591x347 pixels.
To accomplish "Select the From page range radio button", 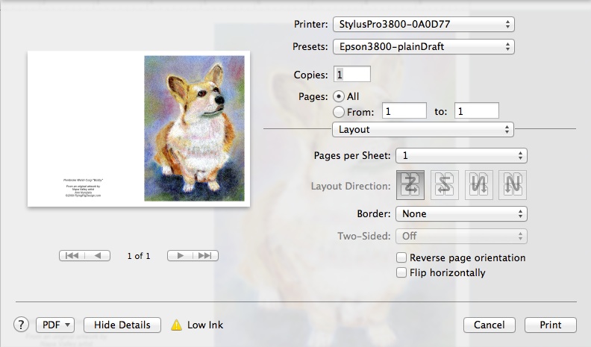I will coord(339,111).
